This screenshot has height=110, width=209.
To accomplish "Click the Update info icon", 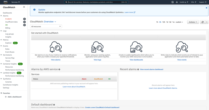I will [x=34, y=9].
